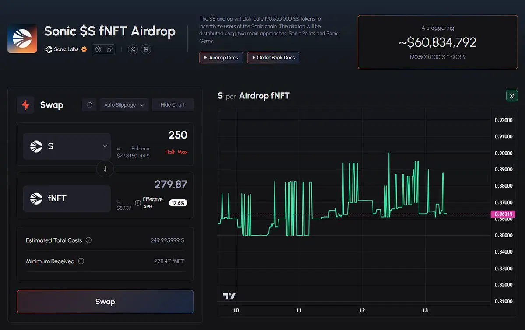Screen dimensions: 525x330
Task: Click the Sonic $S fNFT Airdrop logo
Action: (22, 38)
